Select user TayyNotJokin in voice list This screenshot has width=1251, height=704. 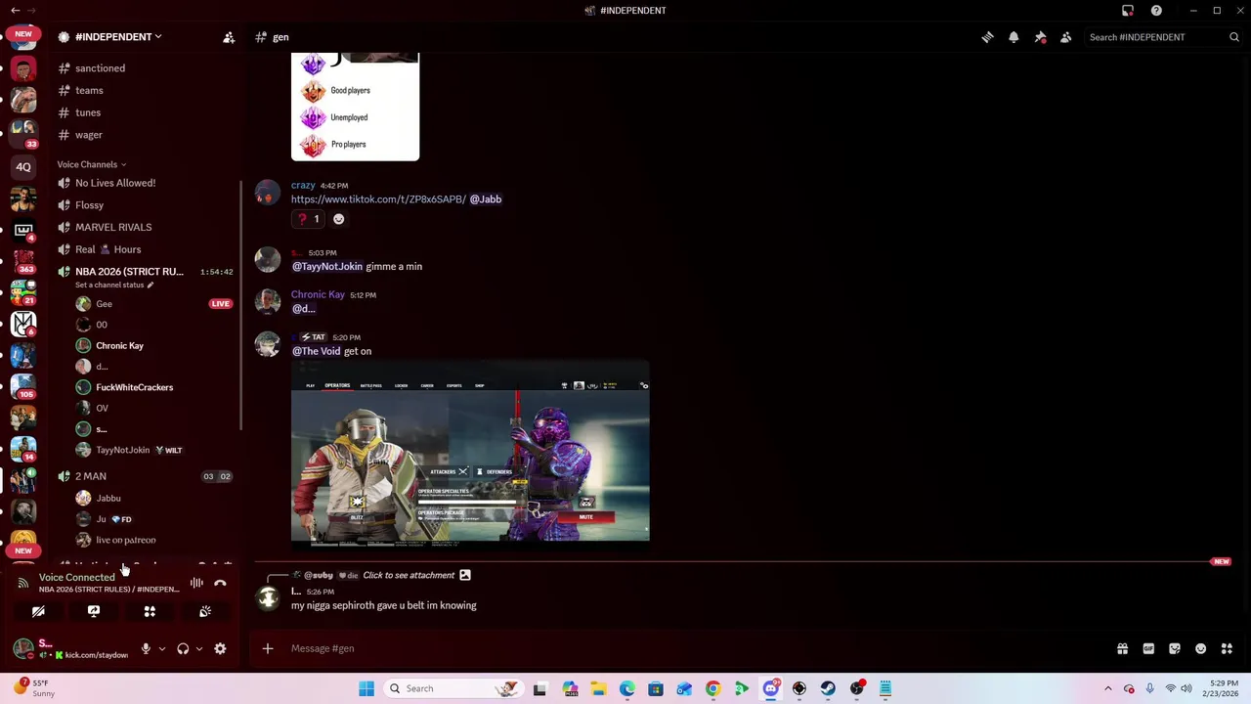click(122, 450)
